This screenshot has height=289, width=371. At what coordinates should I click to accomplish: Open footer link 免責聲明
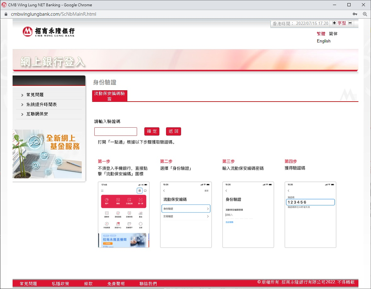click(116, 284)
